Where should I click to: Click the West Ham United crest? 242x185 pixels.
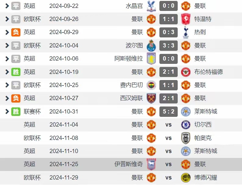point(151,98)
